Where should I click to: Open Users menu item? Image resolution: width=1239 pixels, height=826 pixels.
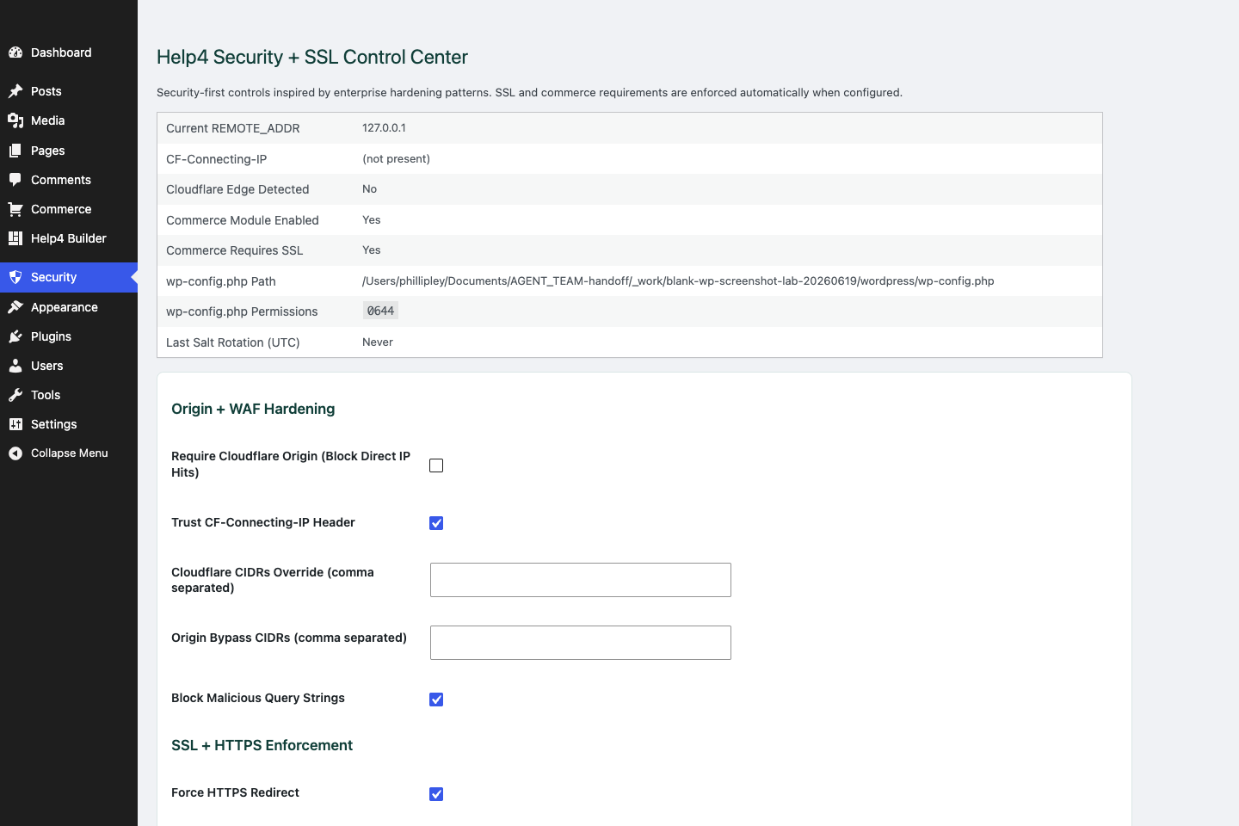point(69,366)
